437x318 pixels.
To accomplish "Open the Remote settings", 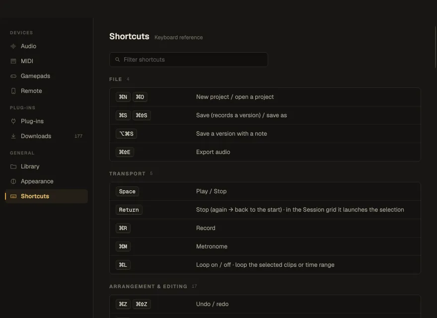I will click(46, 91).
